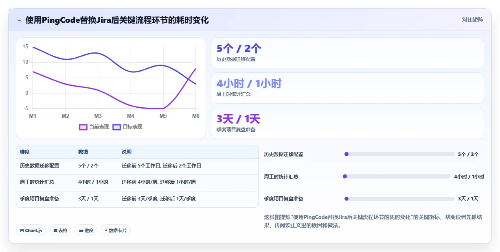
Task: Select the 3天 / 1天 stat card
Action: coord(347,123)
